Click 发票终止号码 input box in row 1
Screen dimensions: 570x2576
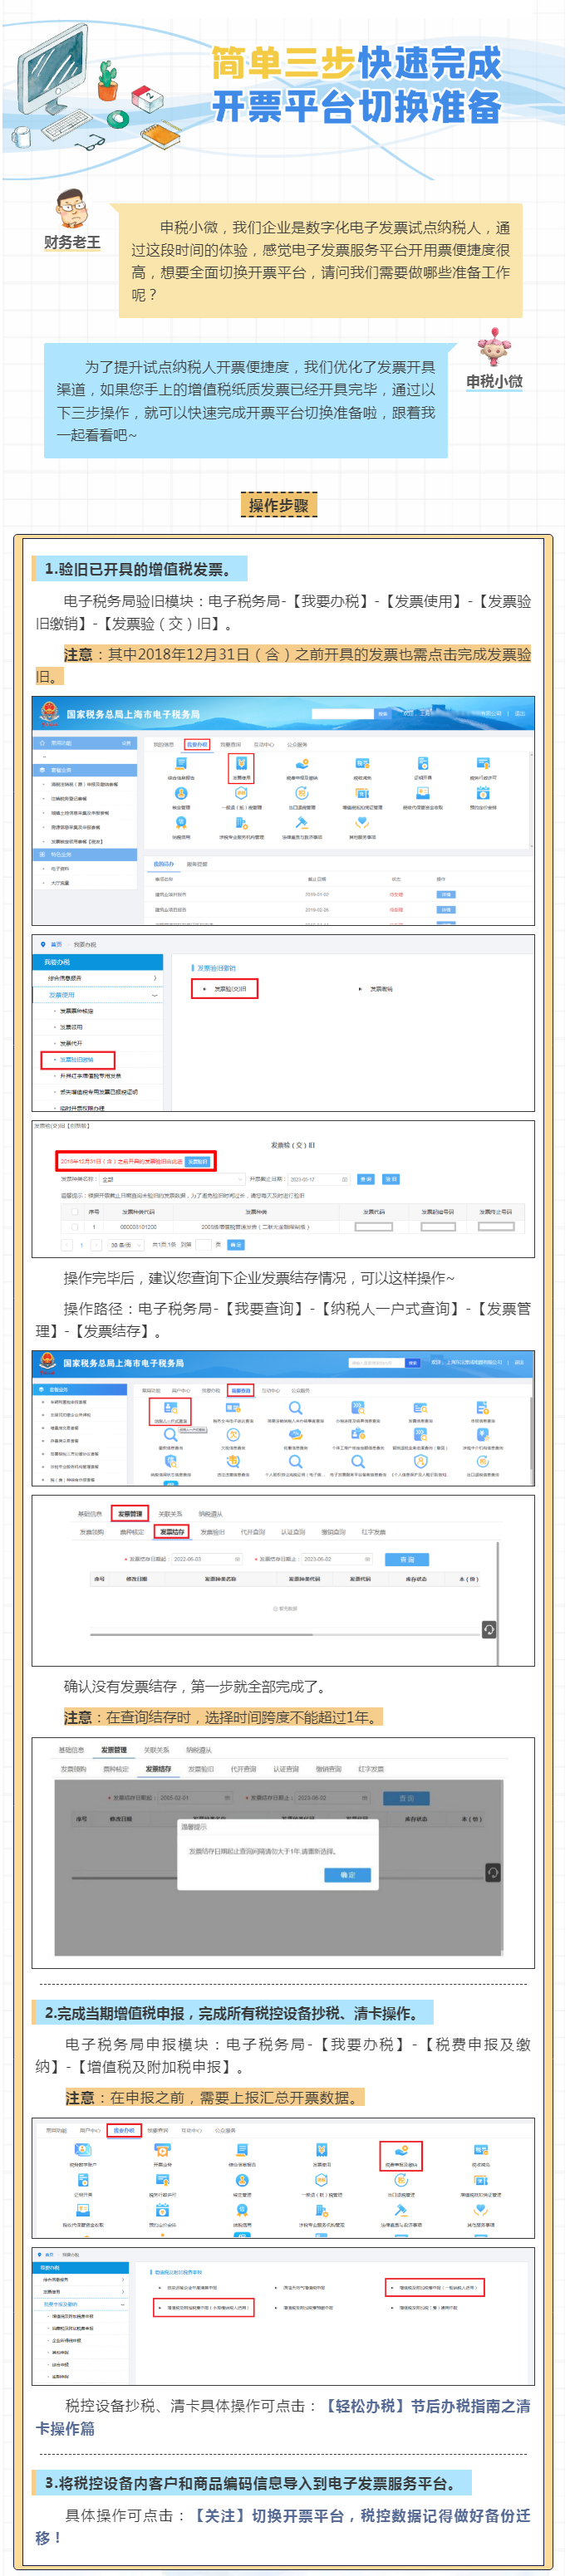click(496, 1227)
